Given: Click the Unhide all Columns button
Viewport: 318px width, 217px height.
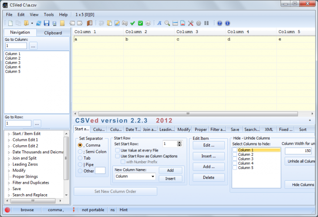Looking at the screenshot, I should pos(301,161).
